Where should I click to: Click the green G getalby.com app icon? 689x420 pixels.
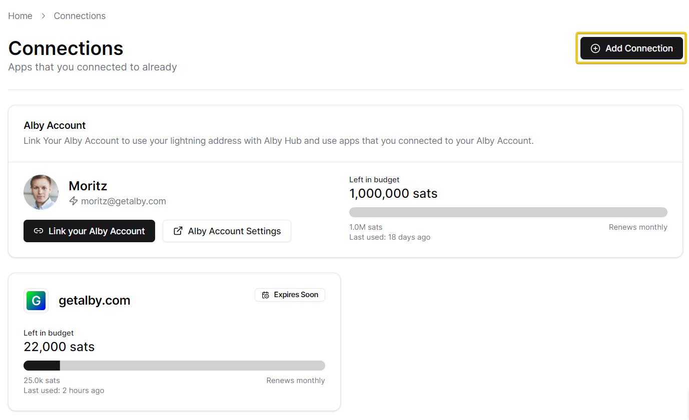pos(36,301)
